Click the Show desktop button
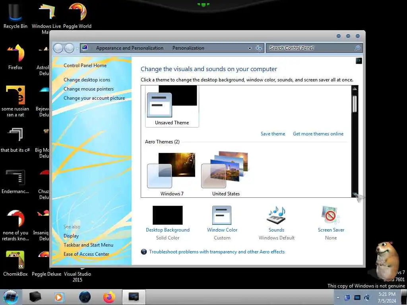 404,297
